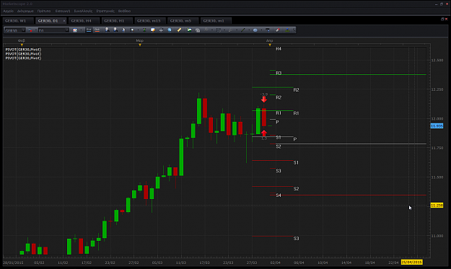Select the yellow ruler measuring tool

pyautogui.click(x=179, y=30)
